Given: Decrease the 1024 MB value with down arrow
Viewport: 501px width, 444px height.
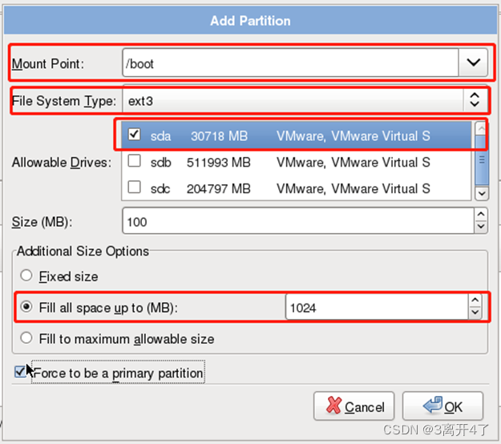Looking at the screenshot, I should point(475,313).
